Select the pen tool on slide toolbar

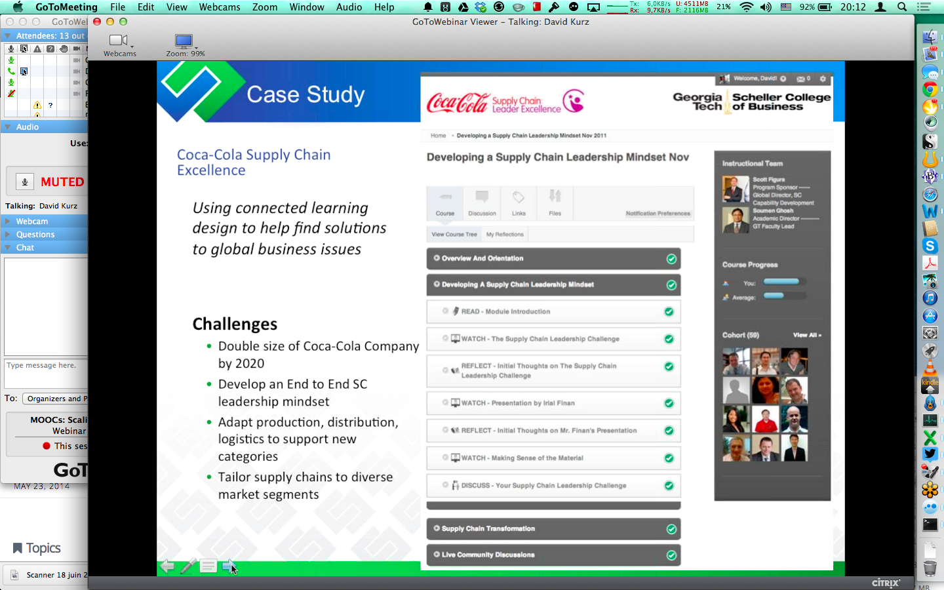point(188,566)
